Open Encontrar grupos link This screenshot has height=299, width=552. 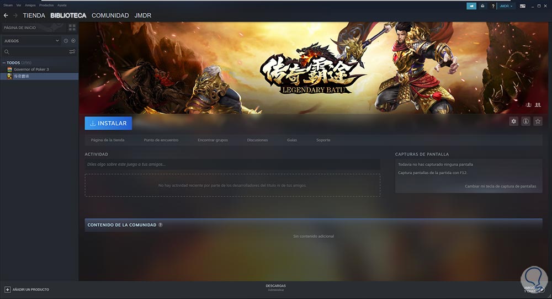(213, 140)
